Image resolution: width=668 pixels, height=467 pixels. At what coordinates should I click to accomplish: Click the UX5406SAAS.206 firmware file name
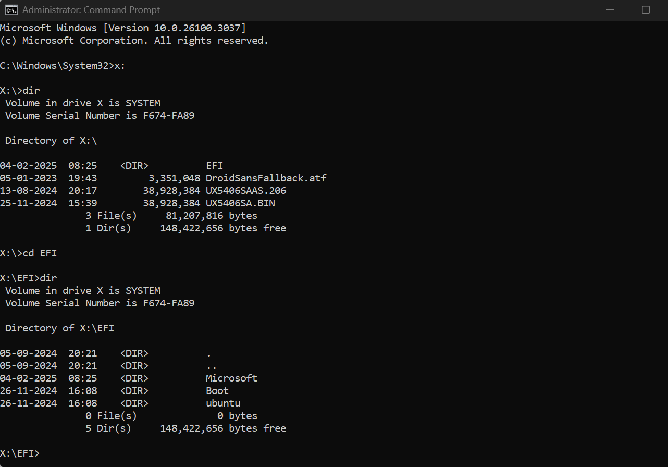tap(245, 190)
